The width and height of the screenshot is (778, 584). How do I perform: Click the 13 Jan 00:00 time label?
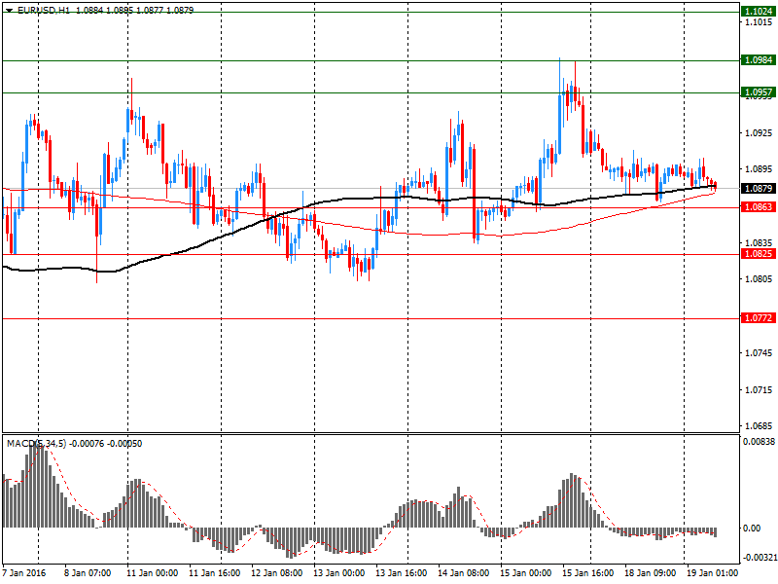338,573
